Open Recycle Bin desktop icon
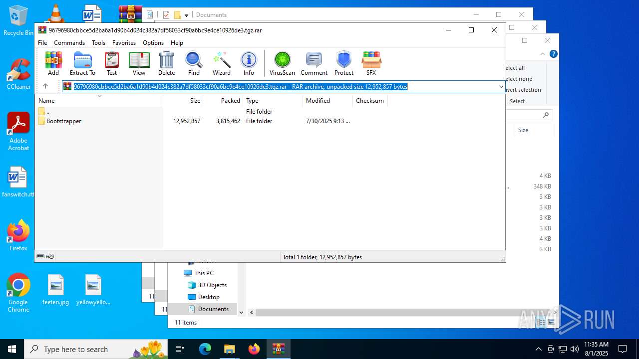The height and width of the screenshot is (359, 639). click(18, 21)
